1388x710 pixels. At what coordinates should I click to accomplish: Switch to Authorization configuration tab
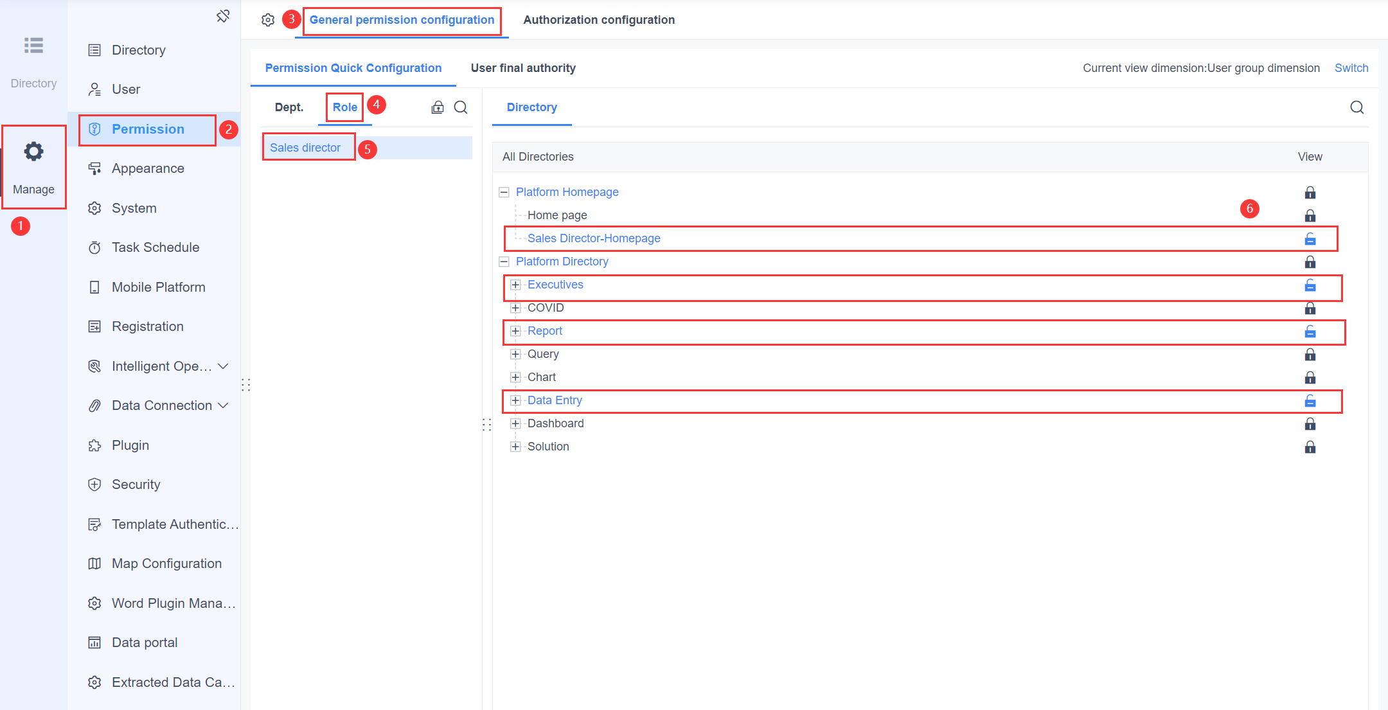point(598,19)
